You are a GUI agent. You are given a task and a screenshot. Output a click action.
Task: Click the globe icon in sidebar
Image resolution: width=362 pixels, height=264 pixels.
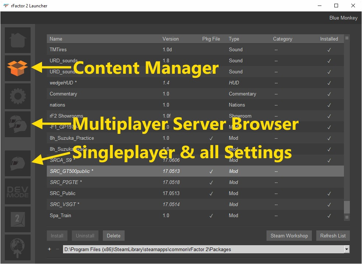click(x=18, y=247)
